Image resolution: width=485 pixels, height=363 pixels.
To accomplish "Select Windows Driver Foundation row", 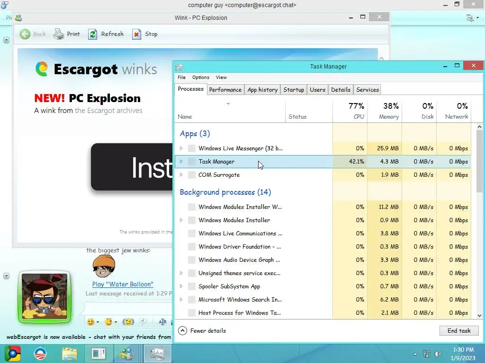I will [323, 247].
